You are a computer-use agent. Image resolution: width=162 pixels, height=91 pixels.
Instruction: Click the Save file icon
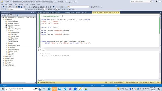click(19, 7)
